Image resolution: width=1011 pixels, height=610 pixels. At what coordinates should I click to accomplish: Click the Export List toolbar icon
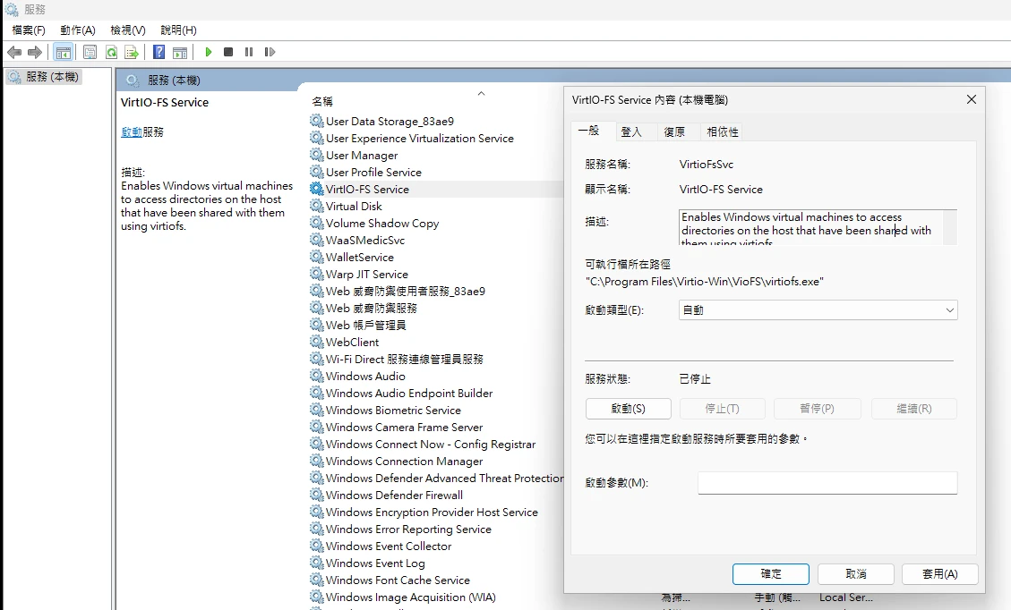132,53
